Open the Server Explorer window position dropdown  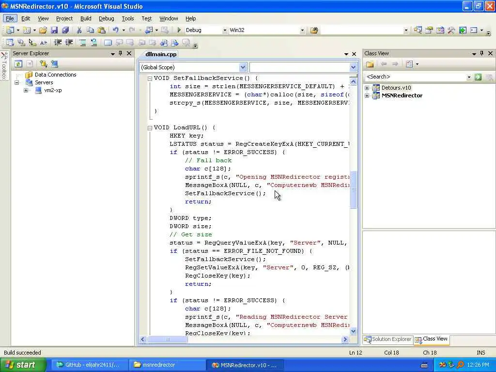[112, 54]
